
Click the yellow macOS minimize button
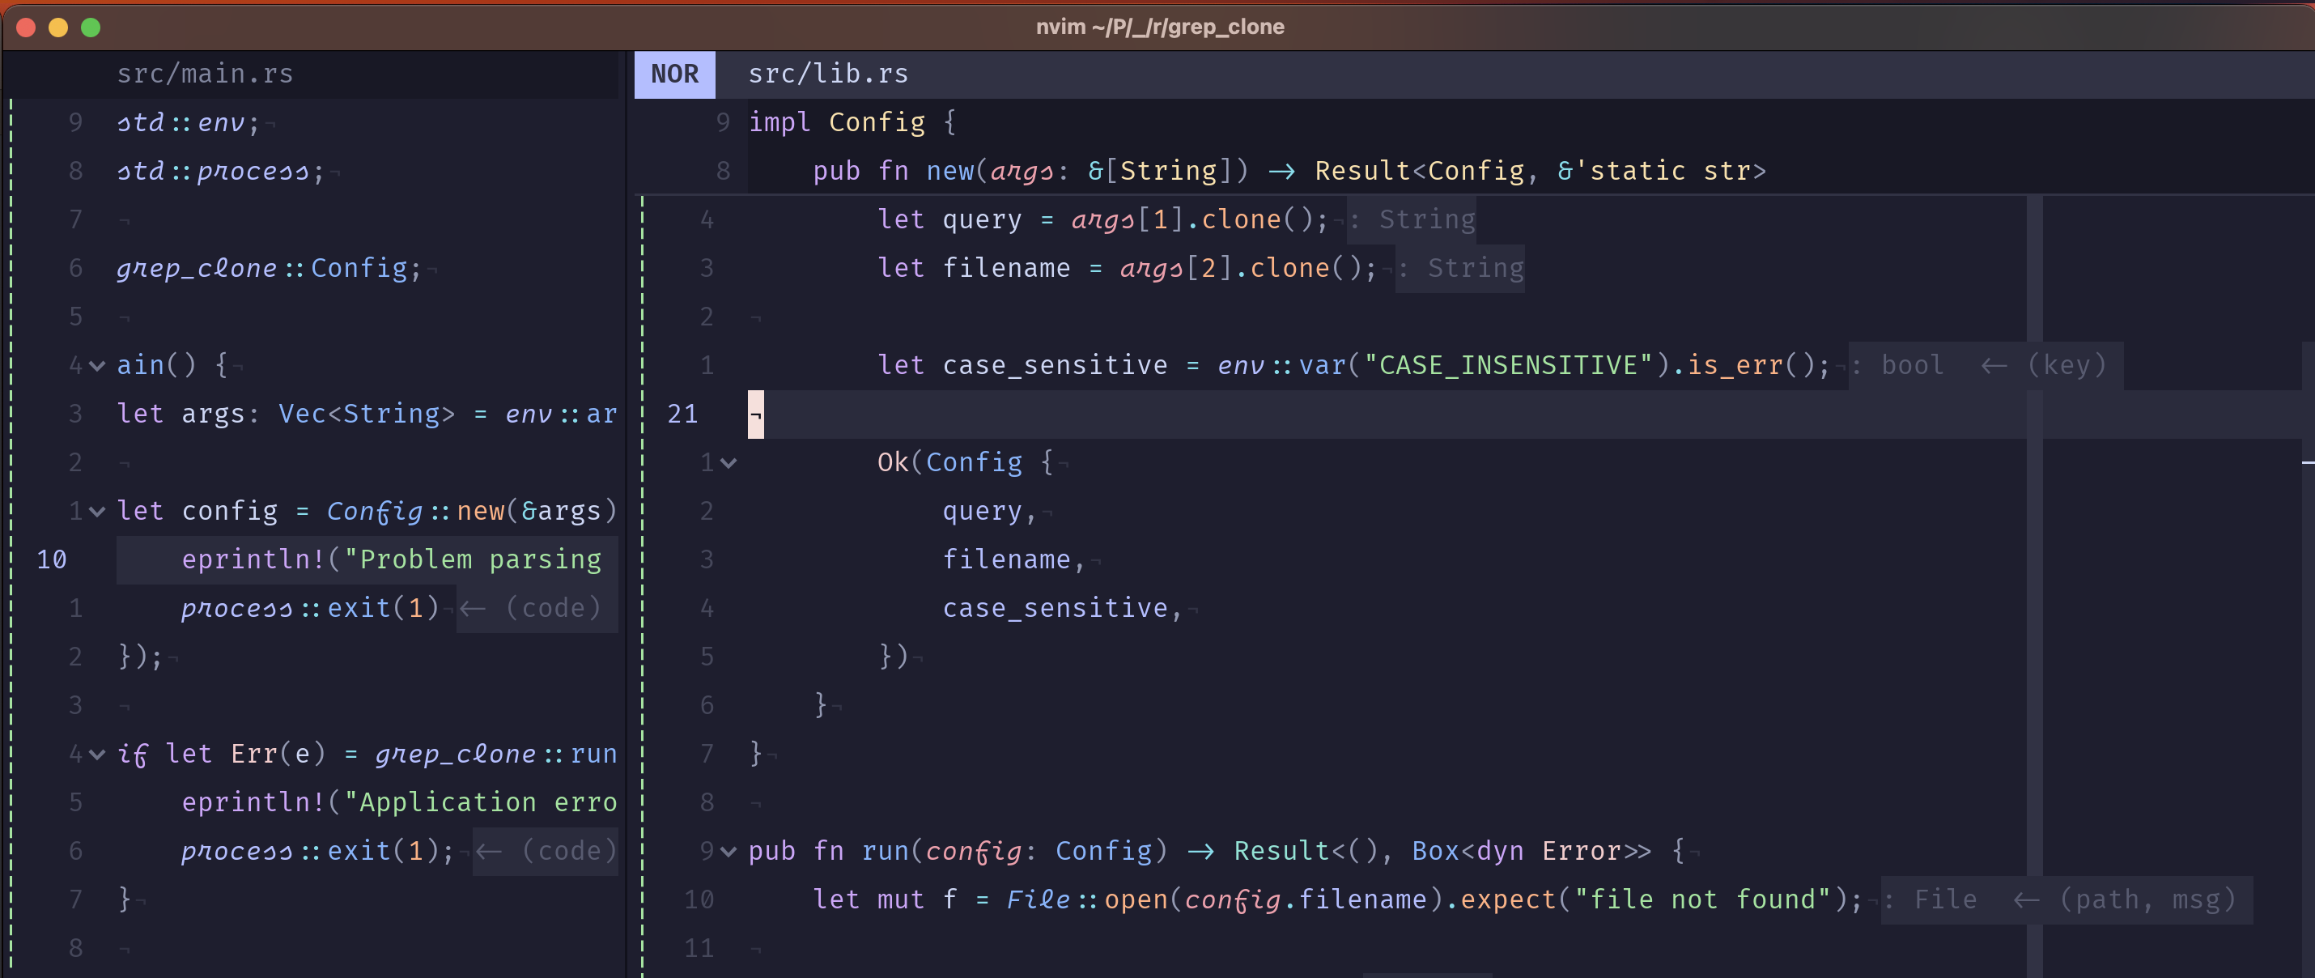58,27
